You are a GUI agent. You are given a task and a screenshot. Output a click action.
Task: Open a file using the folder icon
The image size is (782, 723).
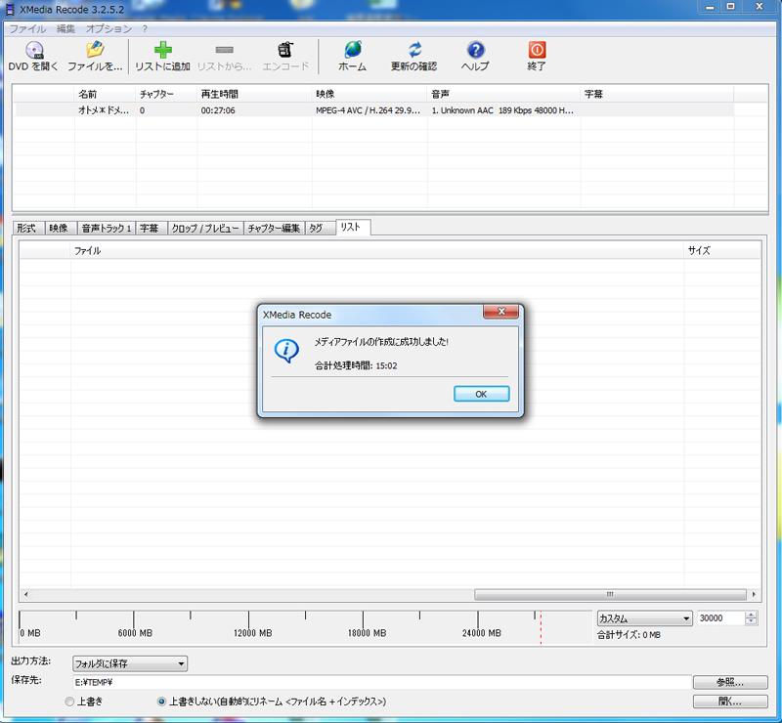95,56
